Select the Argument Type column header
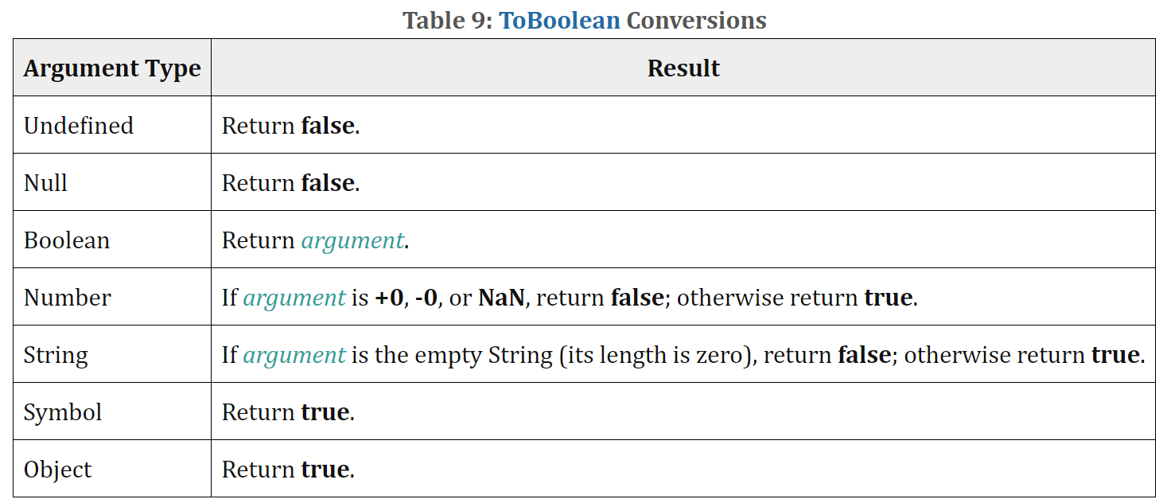The width and height of the screenshot is (1167, 499). tap(112, 68)
